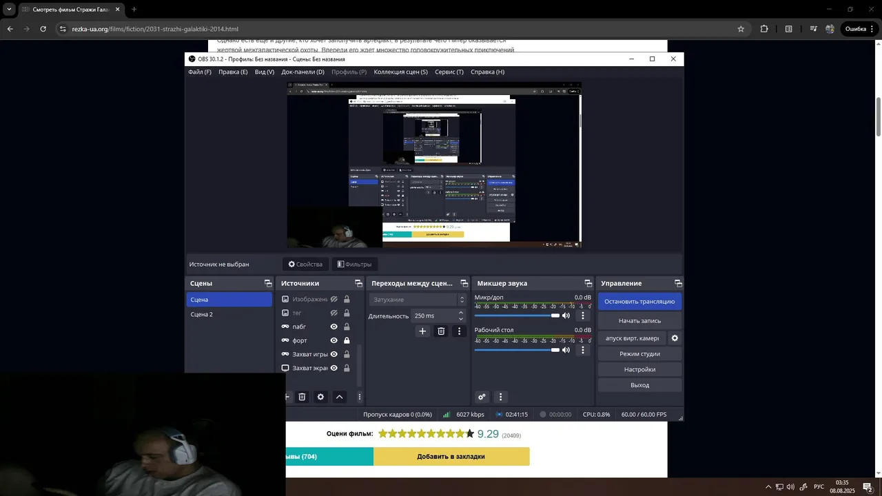Select Сцена 2 in scenes list

pos(229,314)
